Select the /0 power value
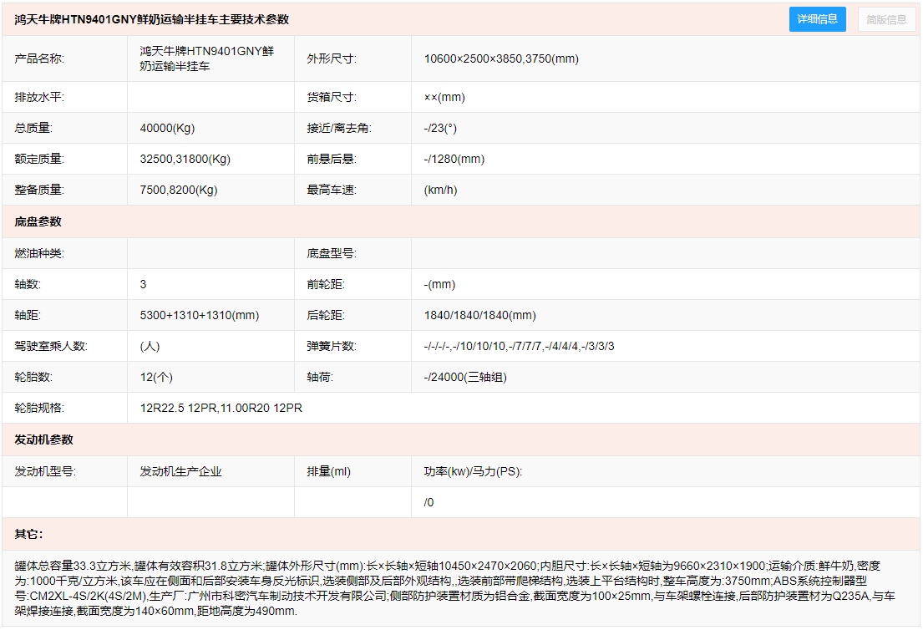 click(429, 502)
